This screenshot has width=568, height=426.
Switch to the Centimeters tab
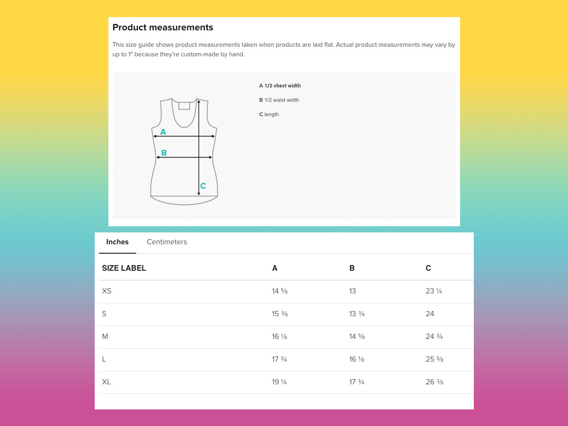point(167,242)
